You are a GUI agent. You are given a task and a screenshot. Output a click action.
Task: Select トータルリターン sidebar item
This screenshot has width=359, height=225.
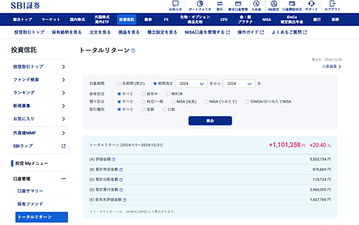[x=42, y=217]
